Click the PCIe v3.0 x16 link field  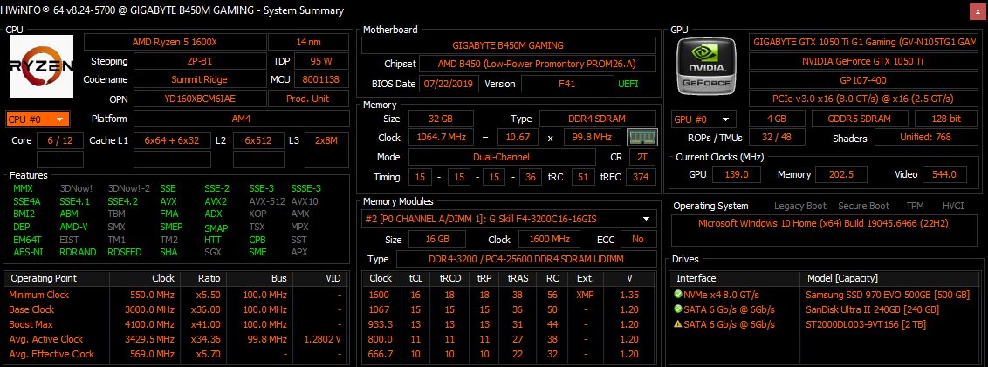(862, 99)
